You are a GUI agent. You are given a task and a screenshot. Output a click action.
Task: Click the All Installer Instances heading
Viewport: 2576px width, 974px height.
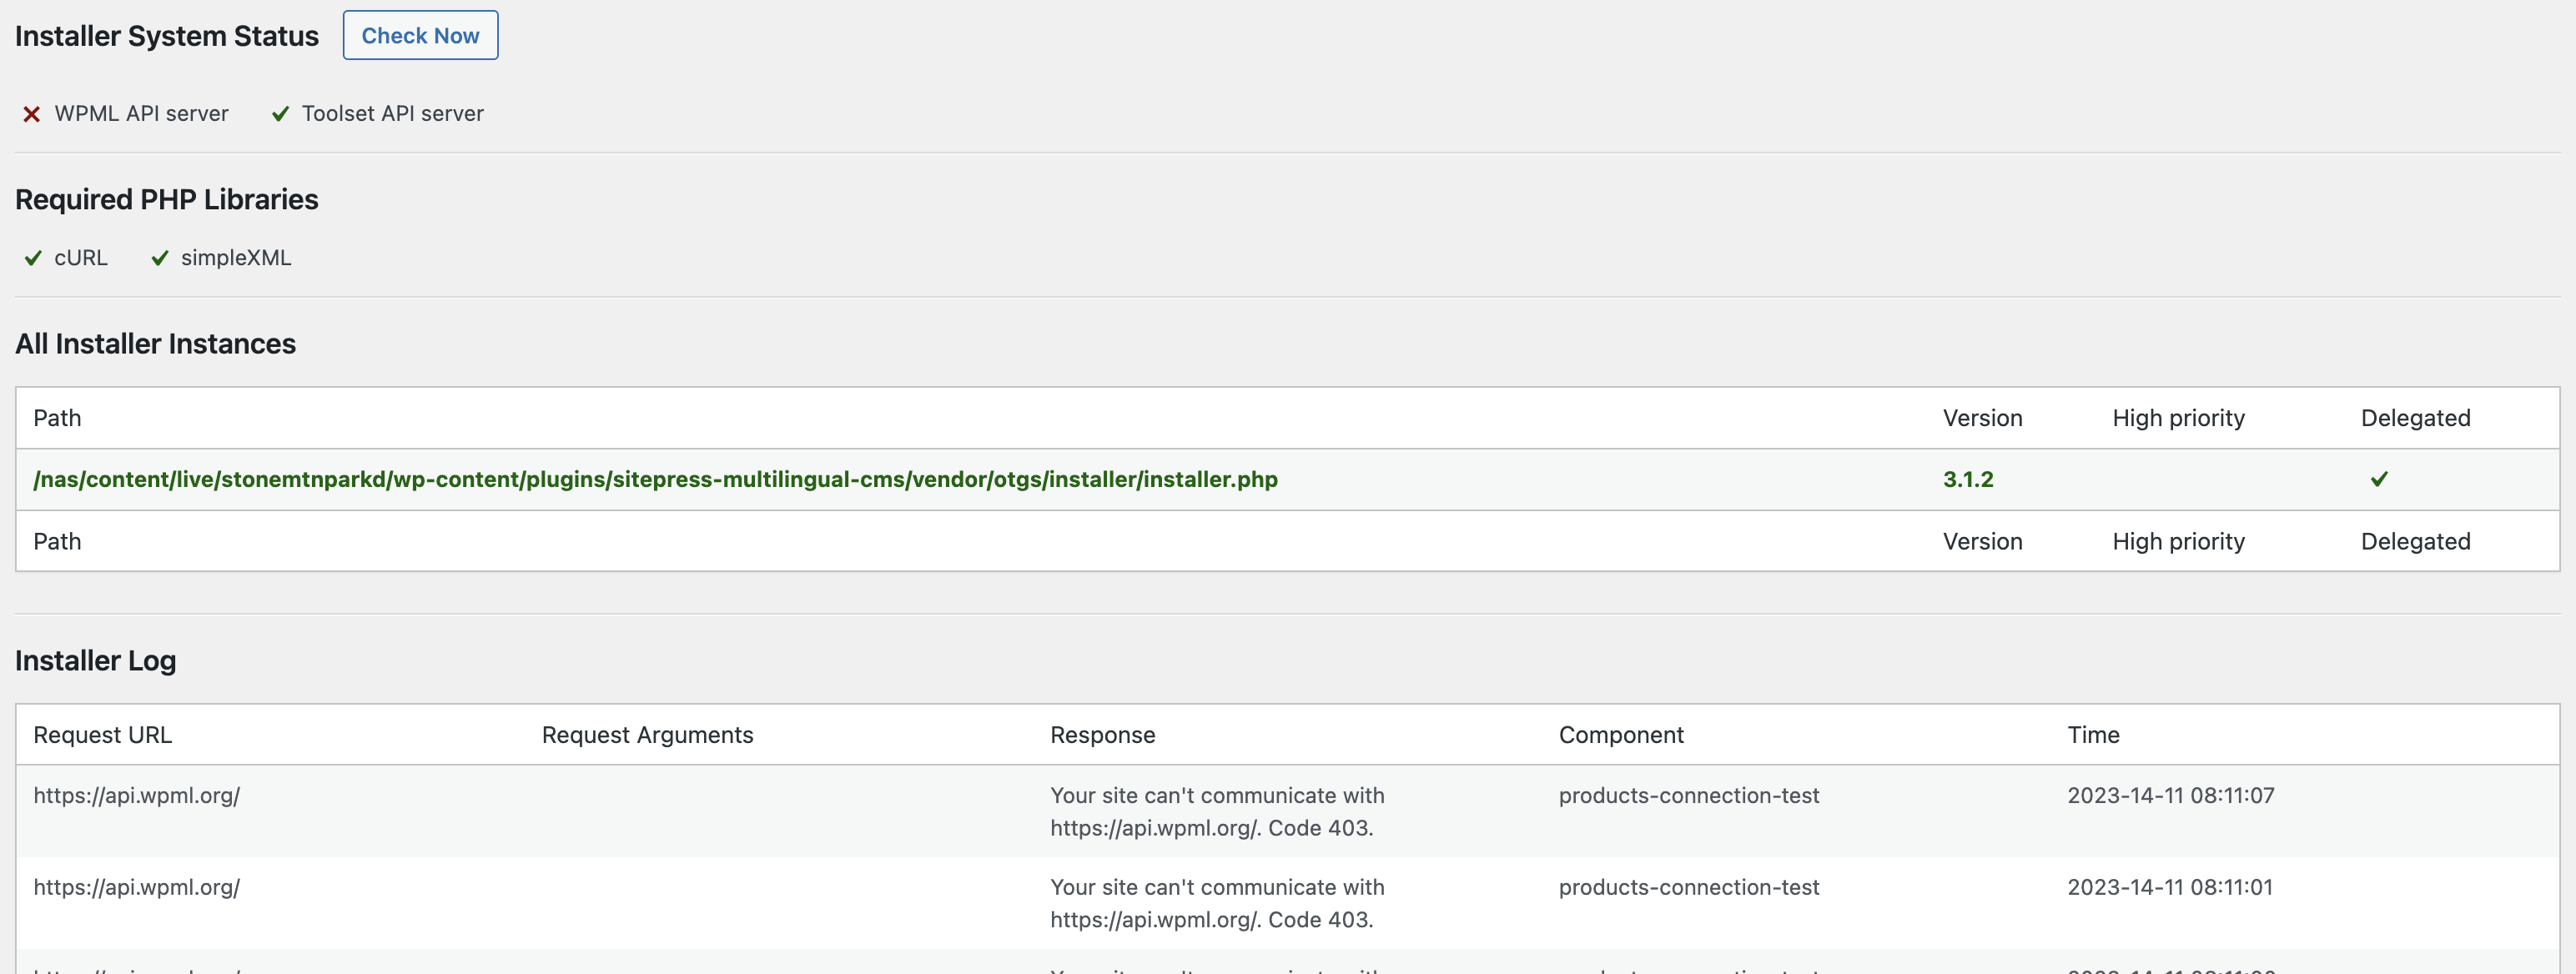155,343
